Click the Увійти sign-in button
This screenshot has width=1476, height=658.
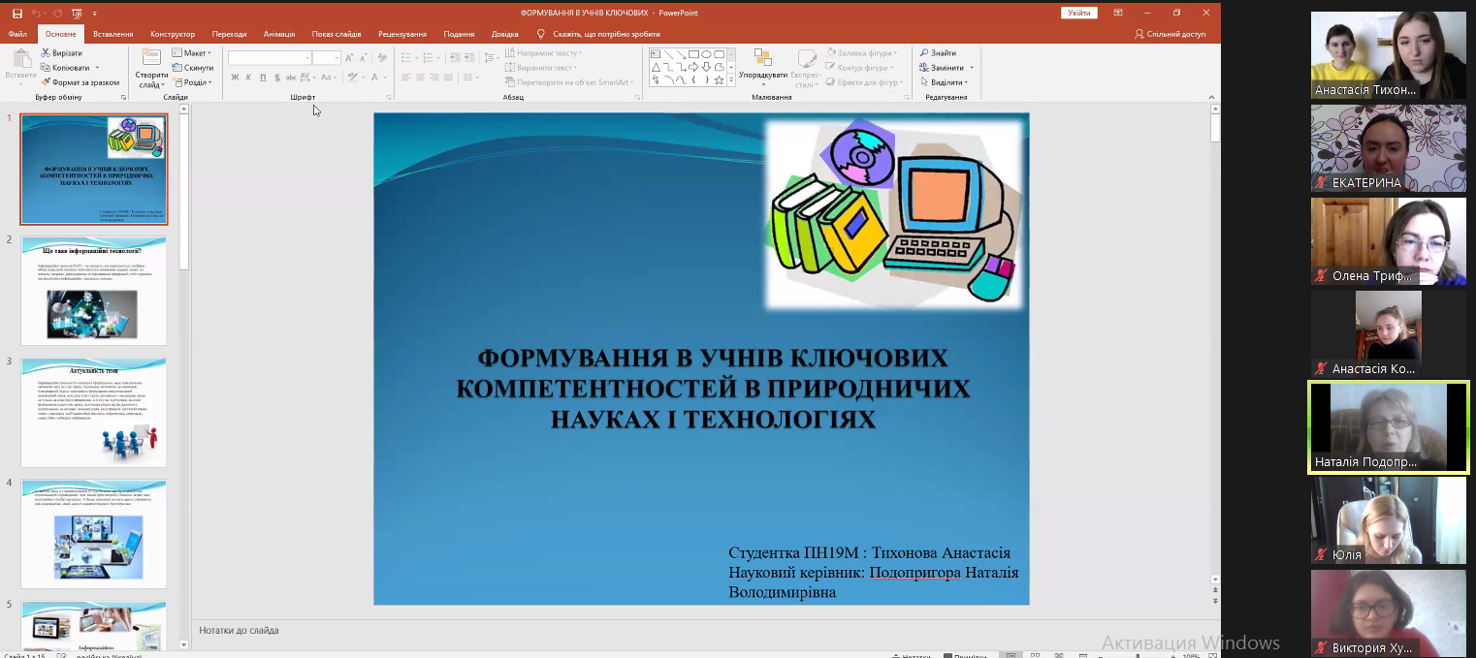tap(1078, 13)
